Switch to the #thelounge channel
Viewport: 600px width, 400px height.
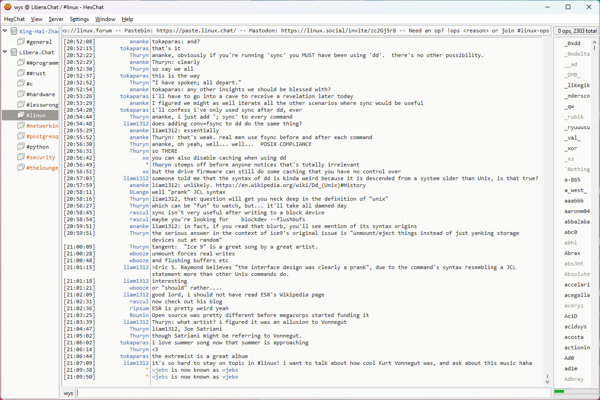point(42,168)
